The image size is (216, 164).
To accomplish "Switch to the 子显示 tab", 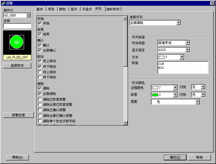I will click(87, 9).
